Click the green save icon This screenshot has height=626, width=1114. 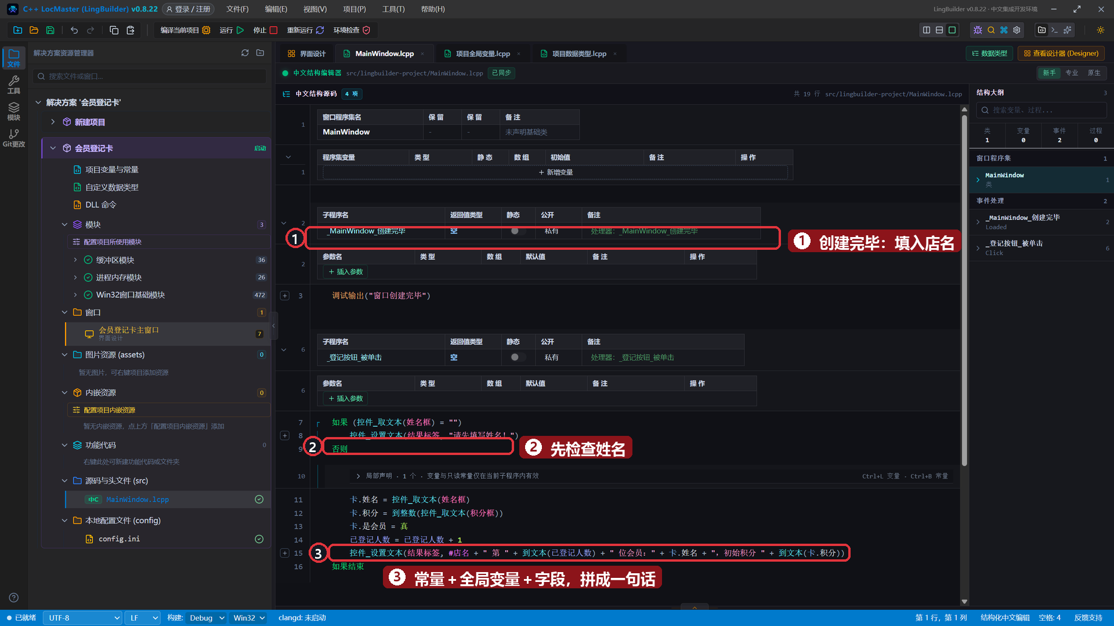(x=50, y=30)
